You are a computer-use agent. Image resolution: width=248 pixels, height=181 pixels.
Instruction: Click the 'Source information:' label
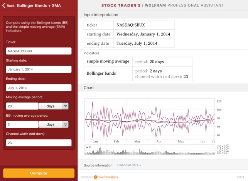[98, 165]
